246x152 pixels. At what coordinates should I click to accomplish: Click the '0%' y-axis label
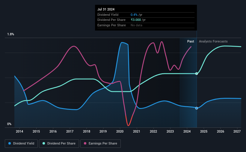[9, 124]
